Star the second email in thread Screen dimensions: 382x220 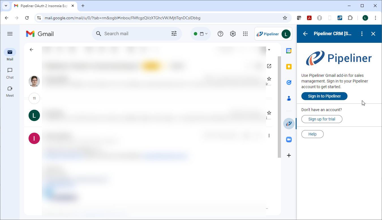click(x=269, y=113)
